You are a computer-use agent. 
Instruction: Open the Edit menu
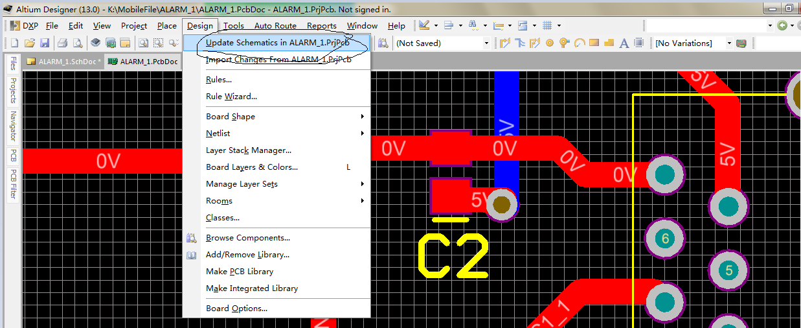[x=76, y=26]
